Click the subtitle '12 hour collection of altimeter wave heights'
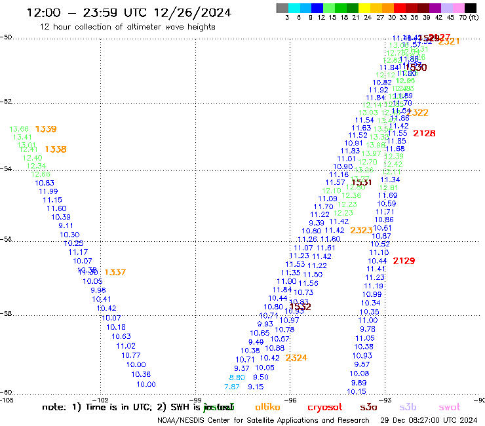The height and width of the screenshot is (426, 485). [x=127, y=27]
